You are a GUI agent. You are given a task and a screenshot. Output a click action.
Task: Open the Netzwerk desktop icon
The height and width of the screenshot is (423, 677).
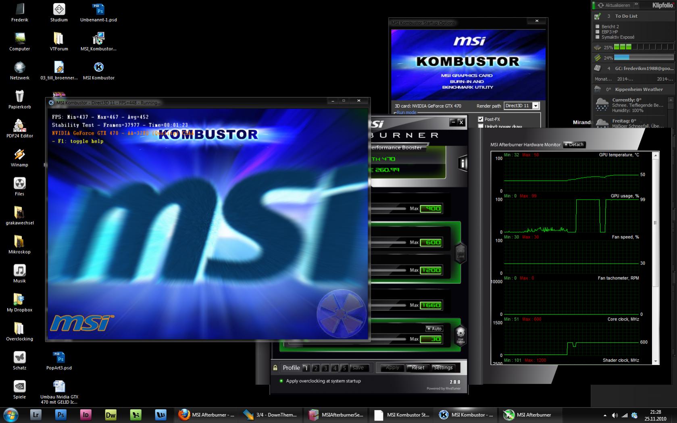[x=19, y=71]
